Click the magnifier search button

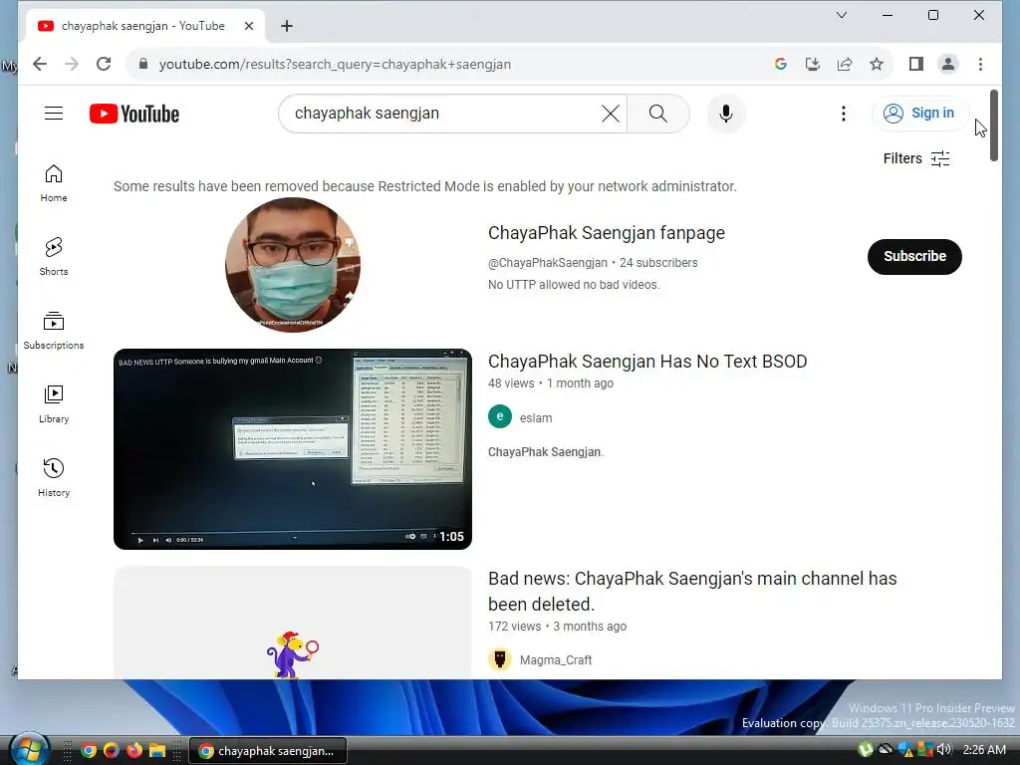coord(657,114)
